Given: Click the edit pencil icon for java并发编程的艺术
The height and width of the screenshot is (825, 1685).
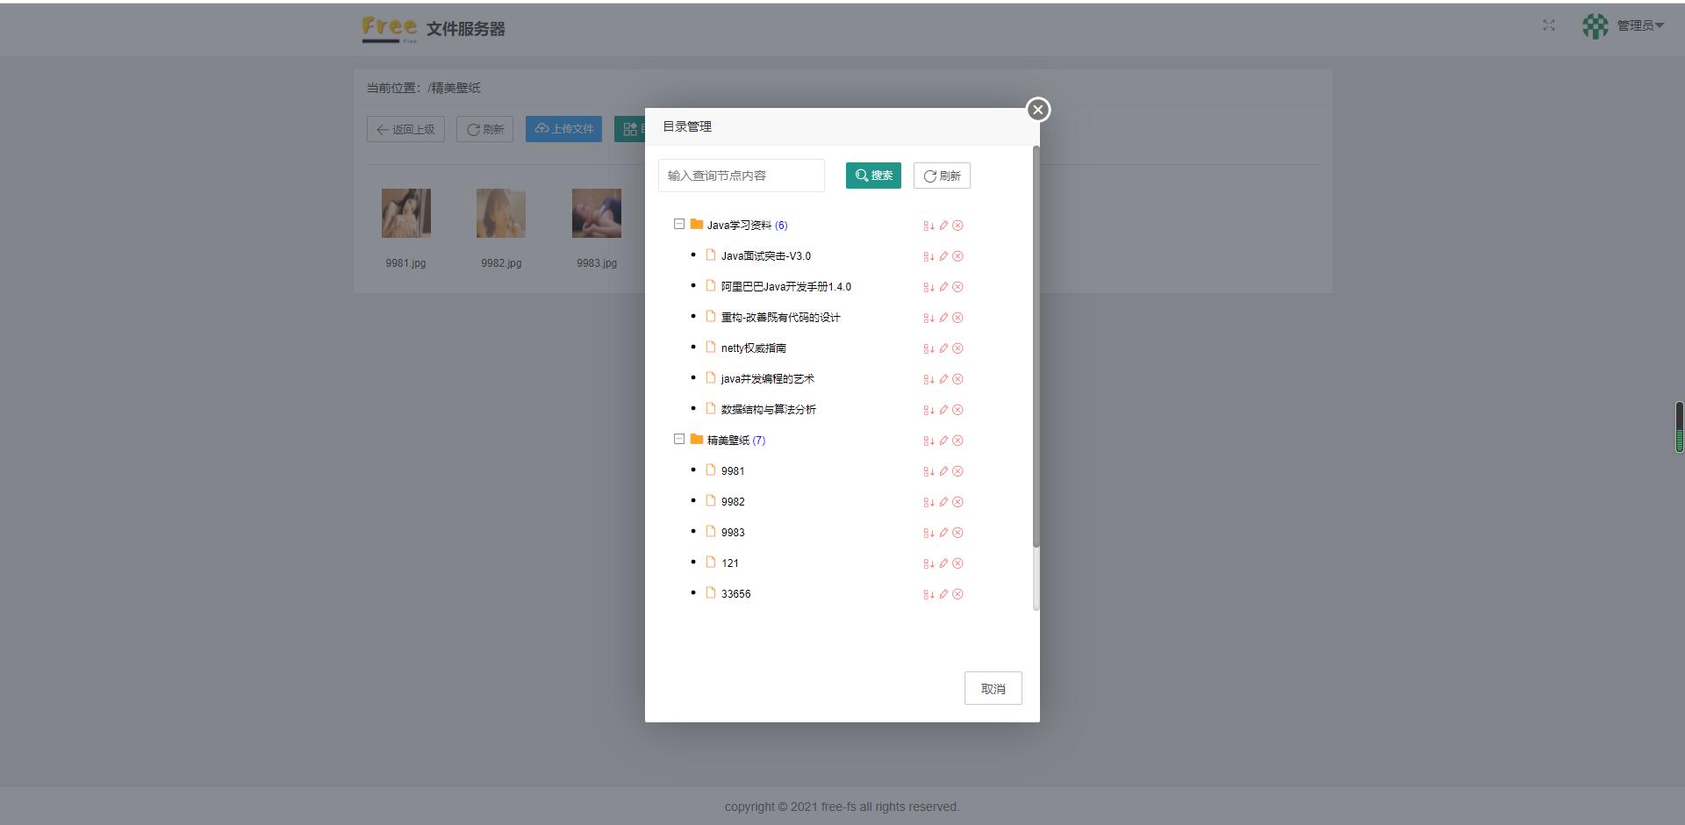Looking at the screenshot, I should [x=943, y=379].
